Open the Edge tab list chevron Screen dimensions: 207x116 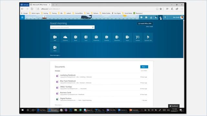click(x=57, y=5)
